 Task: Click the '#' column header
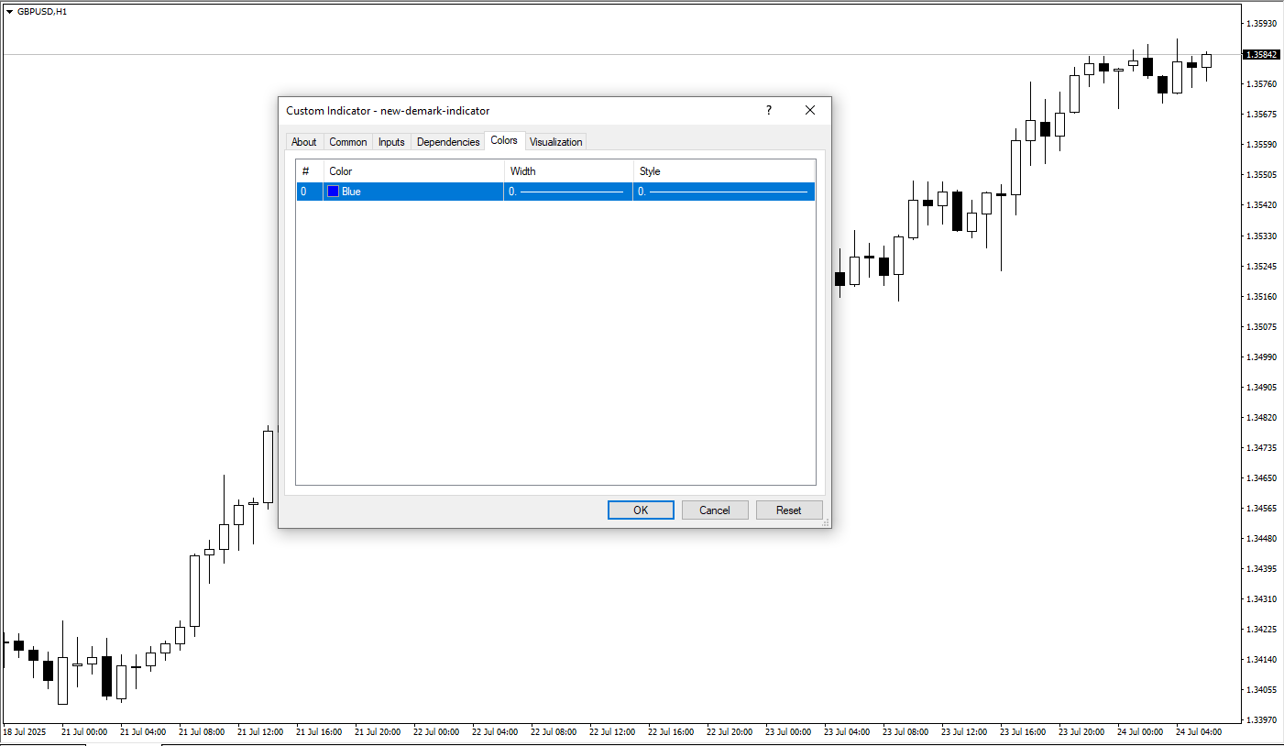(x=310, y=171)
